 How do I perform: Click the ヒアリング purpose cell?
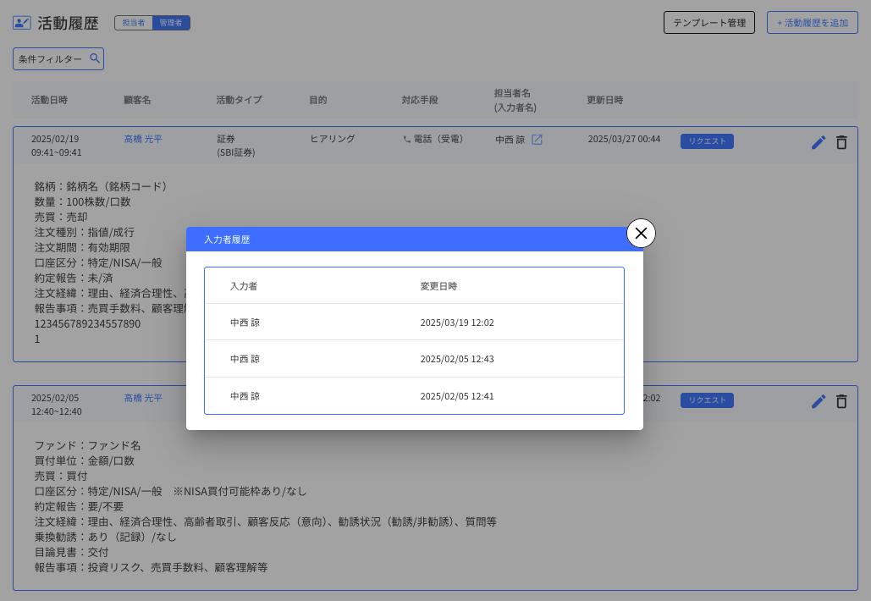pos(333,139)
